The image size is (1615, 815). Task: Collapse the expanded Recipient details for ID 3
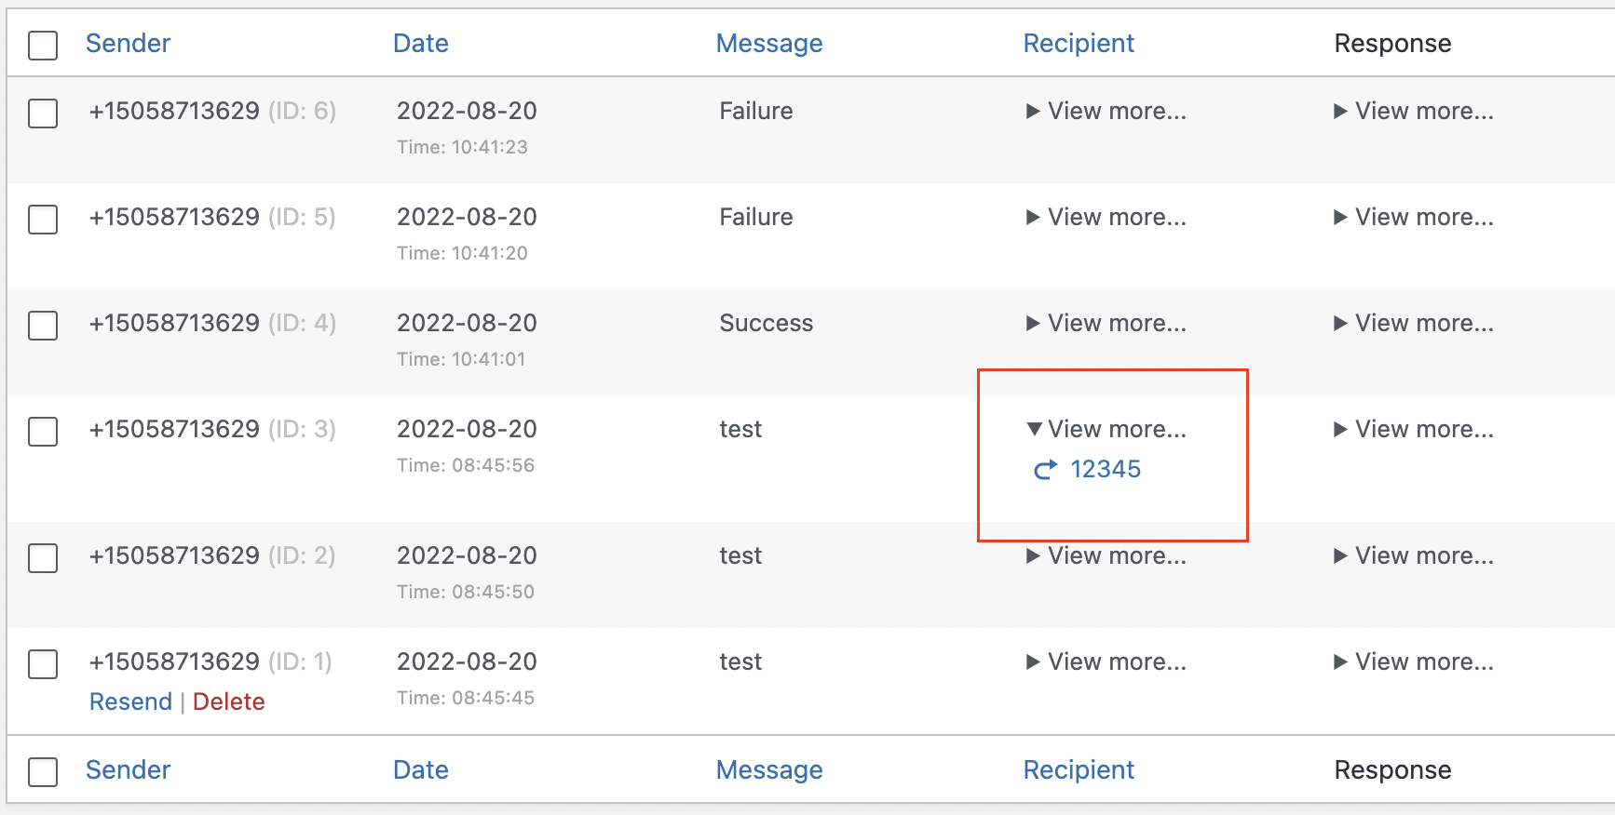pyautogui.click(x=1106, y=429)
